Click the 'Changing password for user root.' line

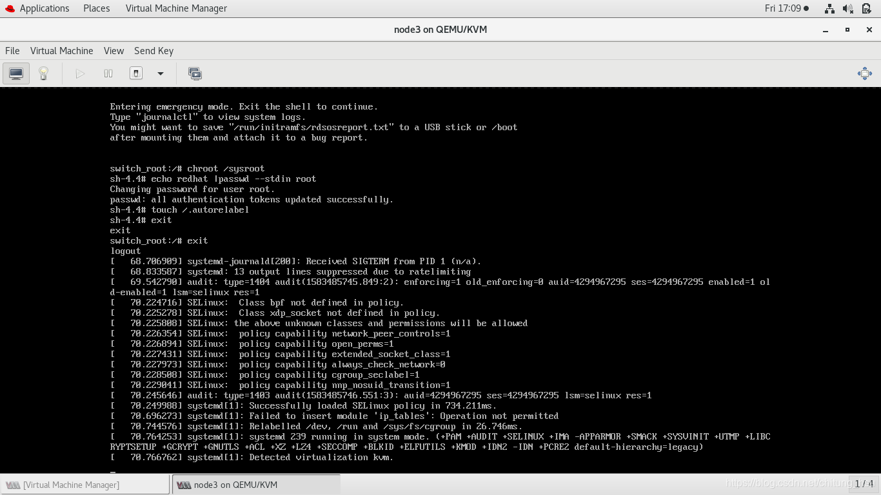tap(192, 189)
